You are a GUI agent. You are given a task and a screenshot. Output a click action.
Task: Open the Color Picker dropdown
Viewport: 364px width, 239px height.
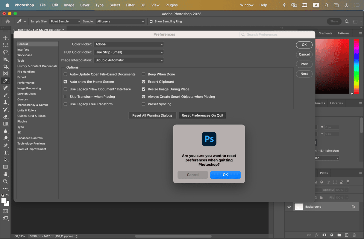point(129,44)
